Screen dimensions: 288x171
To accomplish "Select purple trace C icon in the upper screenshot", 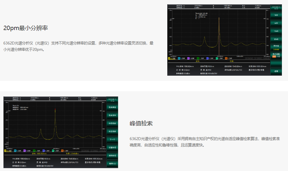I will (x=188, y=58).
